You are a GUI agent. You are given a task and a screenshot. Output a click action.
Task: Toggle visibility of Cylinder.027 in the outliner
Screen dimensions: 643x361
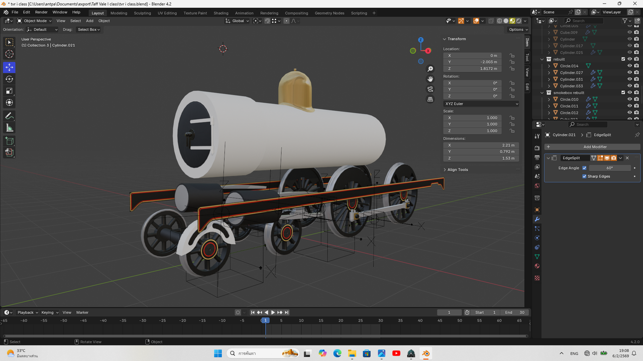coord(629,72)
